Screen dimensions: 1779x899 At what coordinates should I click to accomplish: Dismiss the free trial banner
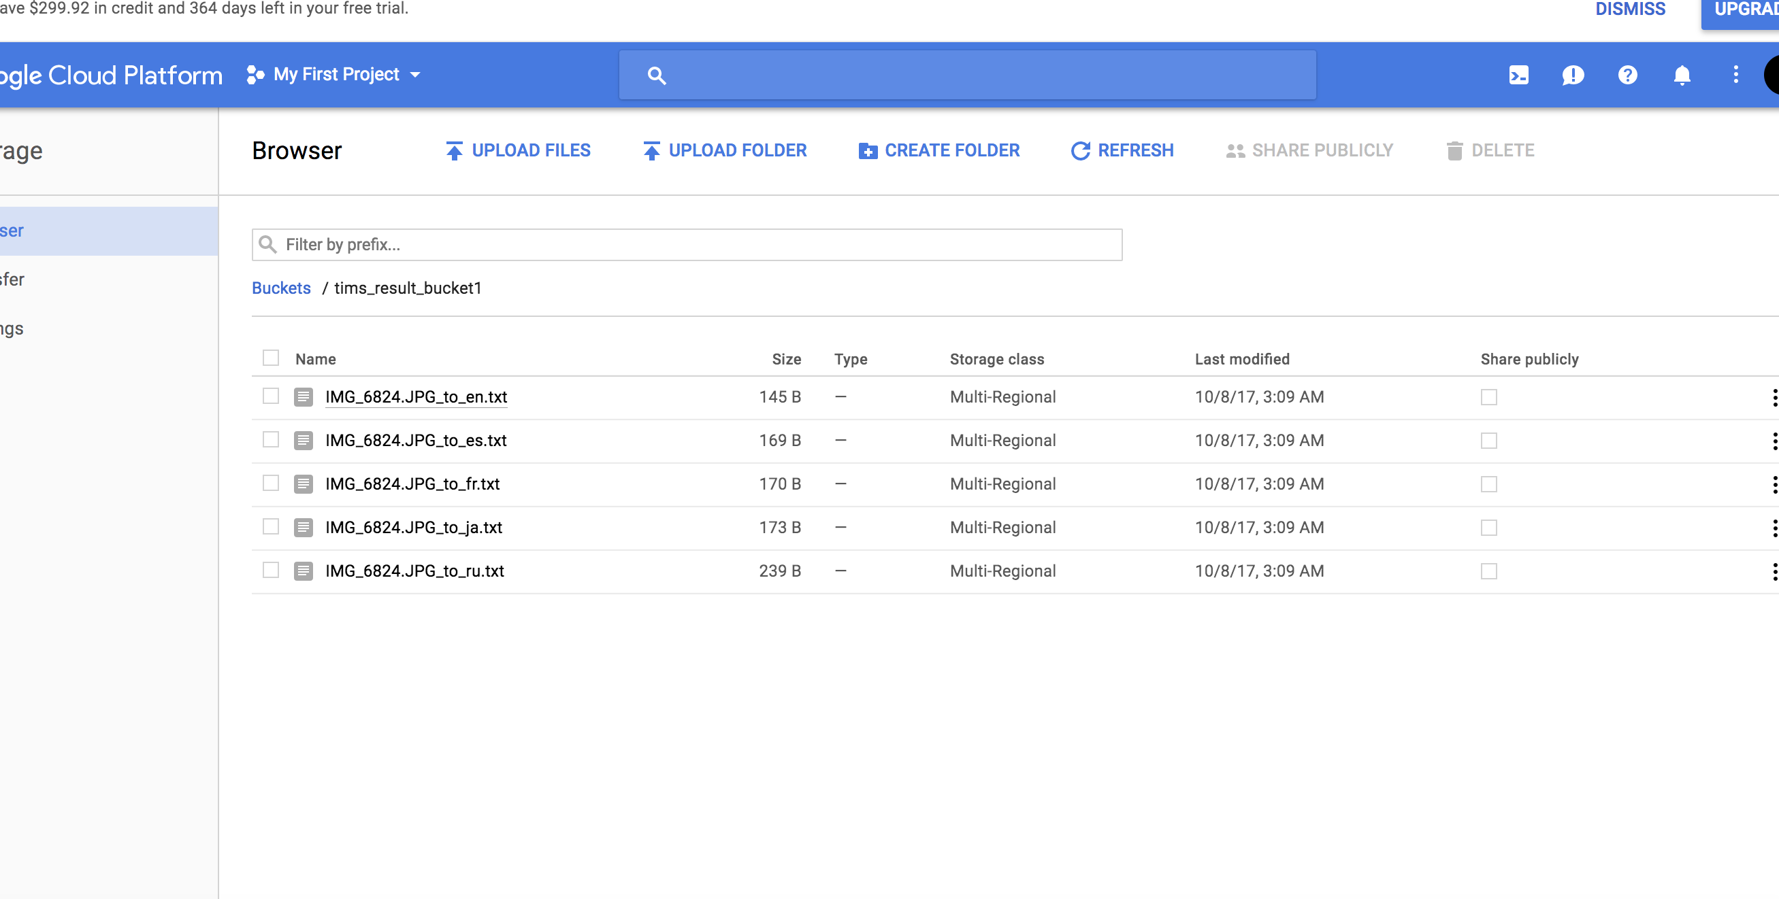click(1630, 10)
